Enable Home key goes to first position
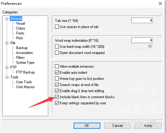The height and width of the screenshot is (133, 166). 57,78
